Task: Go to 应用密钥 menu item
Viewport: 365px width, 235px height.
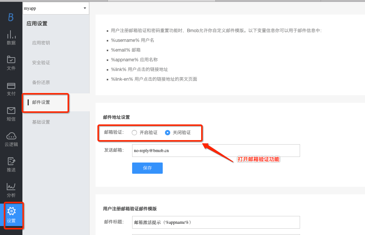Action: coord(41,43)
